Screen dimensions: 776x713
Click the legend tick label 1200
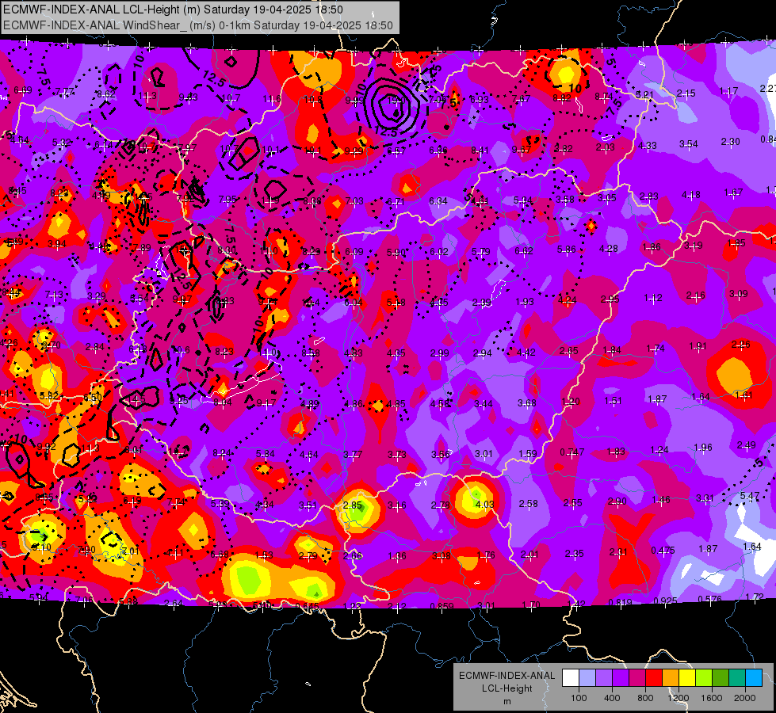[x=678, y=698]
